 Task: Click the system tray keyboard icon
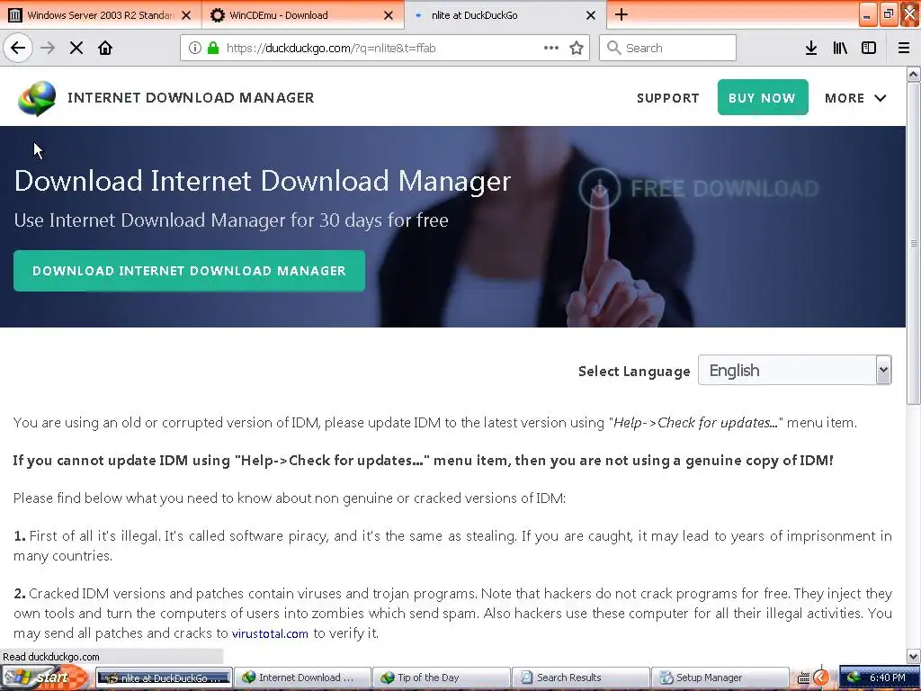pyautogui.click(x=803, y=678)
